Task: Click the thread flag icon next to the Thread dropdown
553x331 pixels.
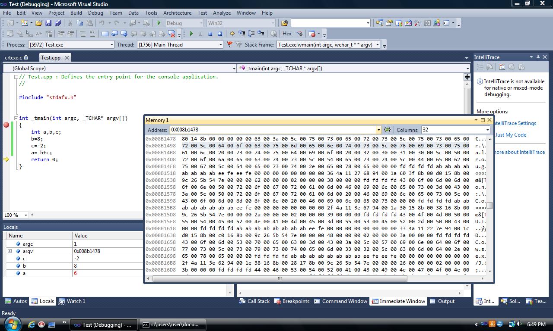Action: pos(229,44)
